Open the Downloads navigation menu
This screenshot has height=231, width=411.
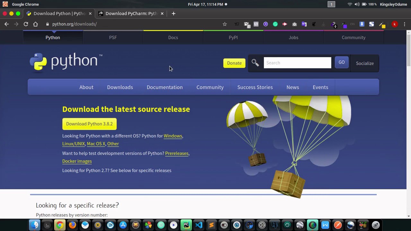[120, 87]
